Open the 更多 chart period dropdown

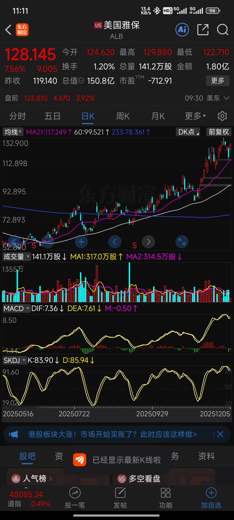(x=195, y=116)
